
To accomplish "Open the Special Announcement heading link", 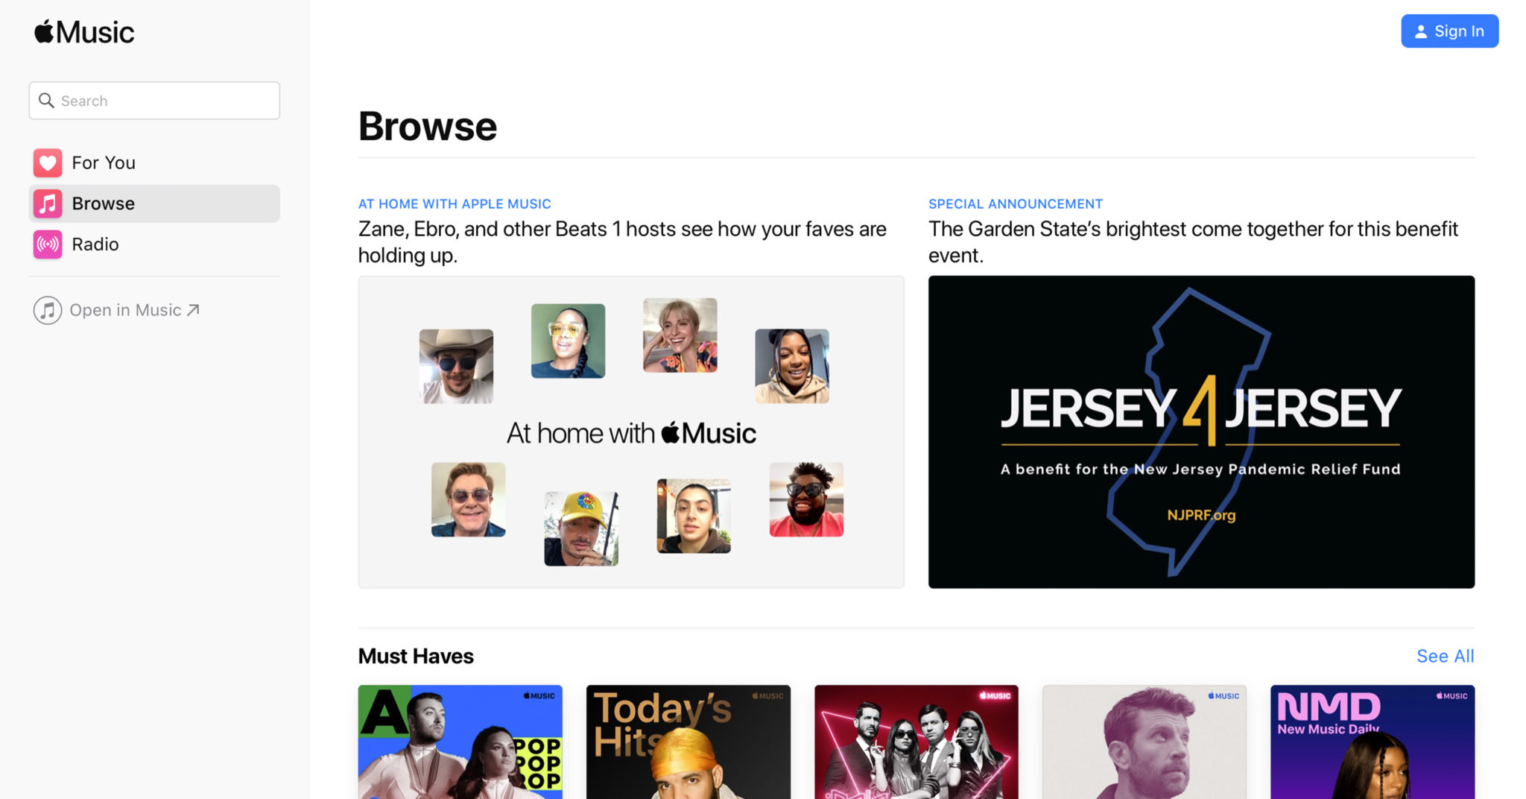I will point(1015,203).
